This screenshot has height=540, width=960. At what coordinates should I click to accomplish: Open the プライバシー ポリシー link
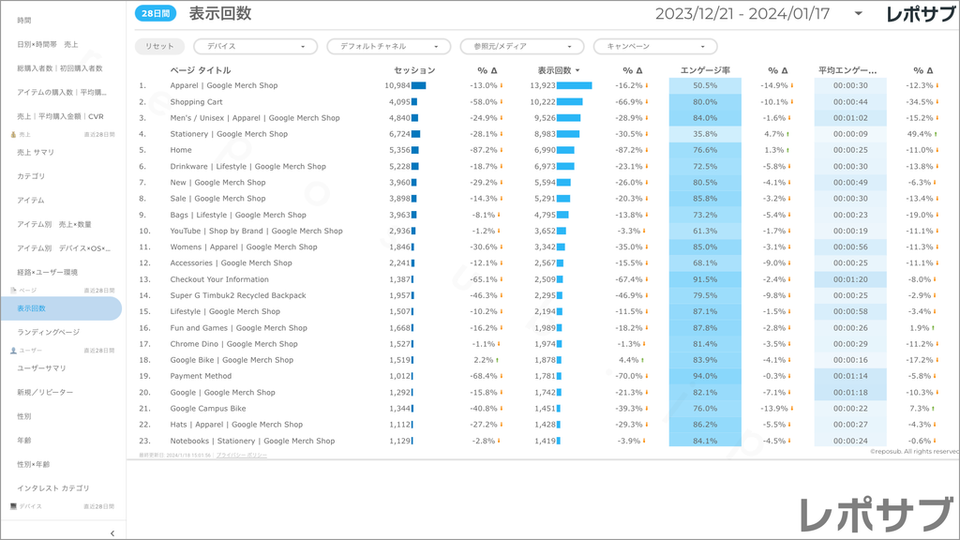tap(242, 455)
